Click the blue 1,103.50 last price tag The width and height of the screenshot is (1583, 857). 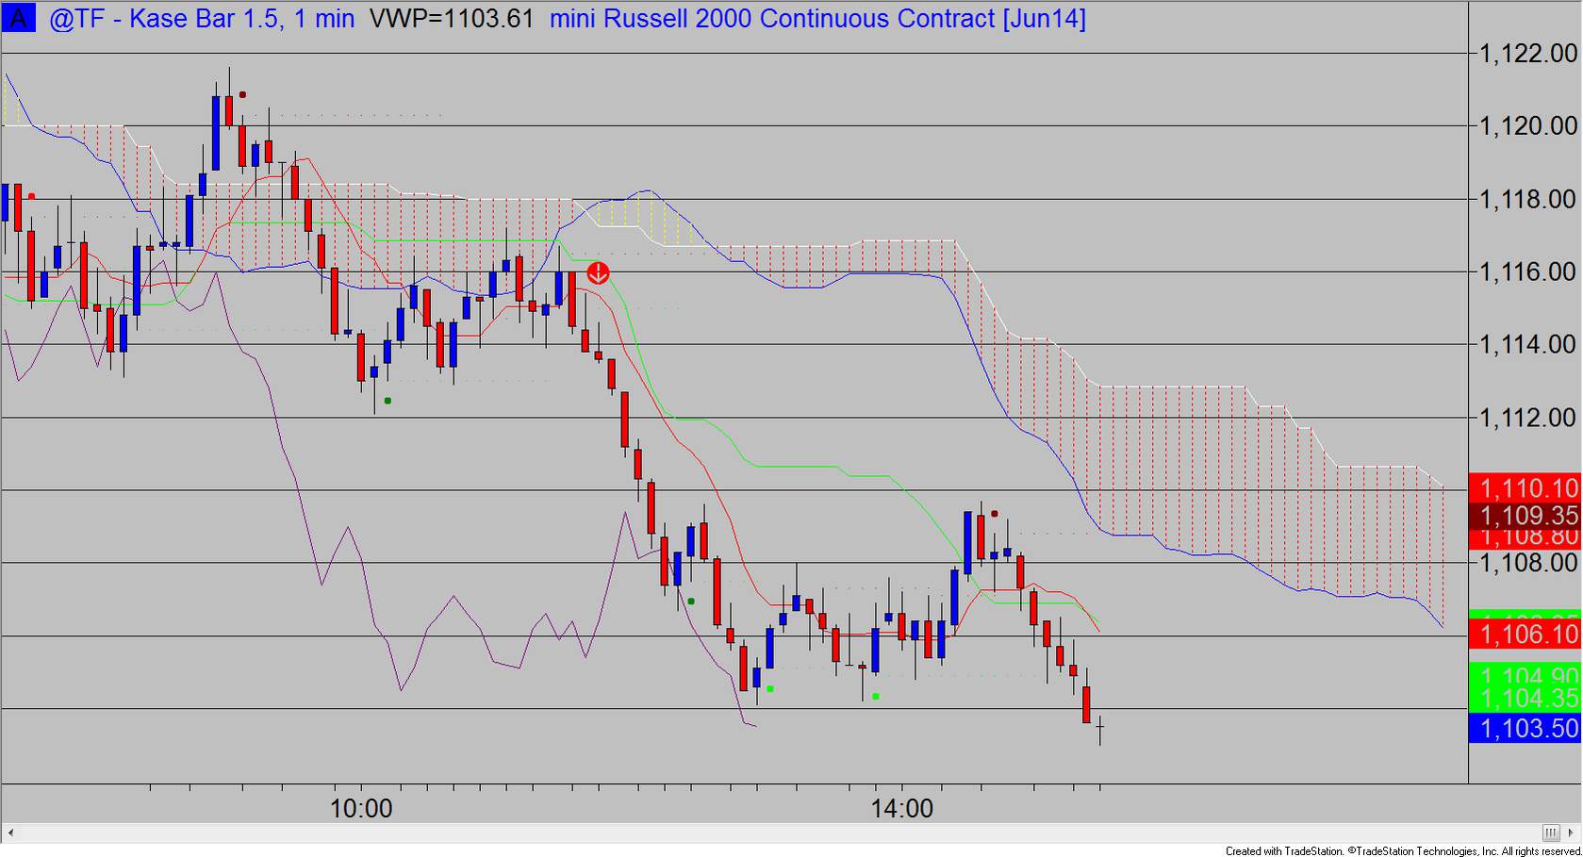click(x=1525, y=728)
